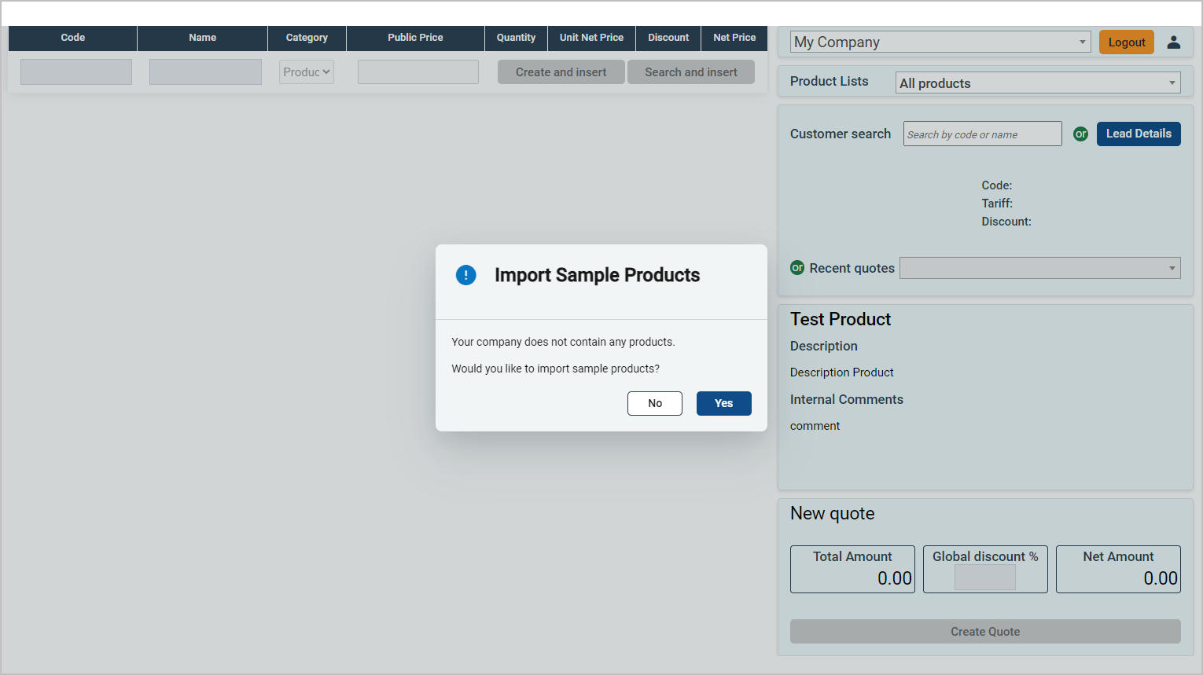
Task: Click the Quantity column header
Action: [516, 38]
